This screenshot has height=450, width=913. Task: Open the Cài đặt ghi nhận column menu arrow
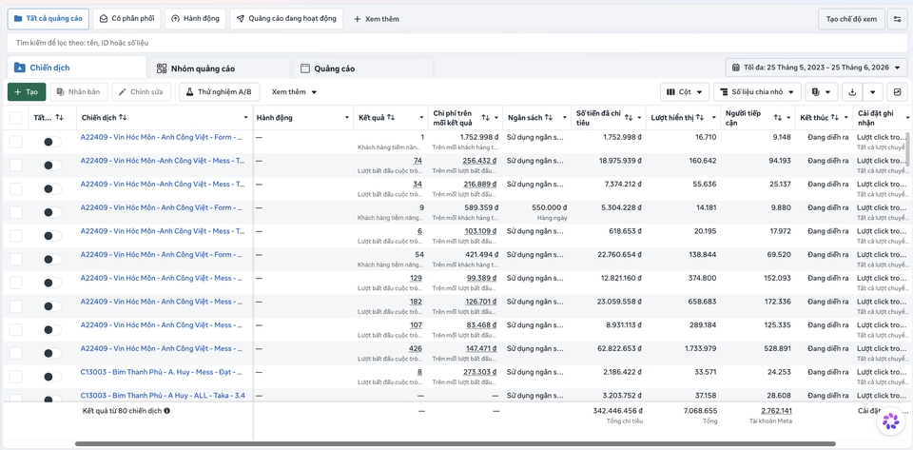pos(906,118)
